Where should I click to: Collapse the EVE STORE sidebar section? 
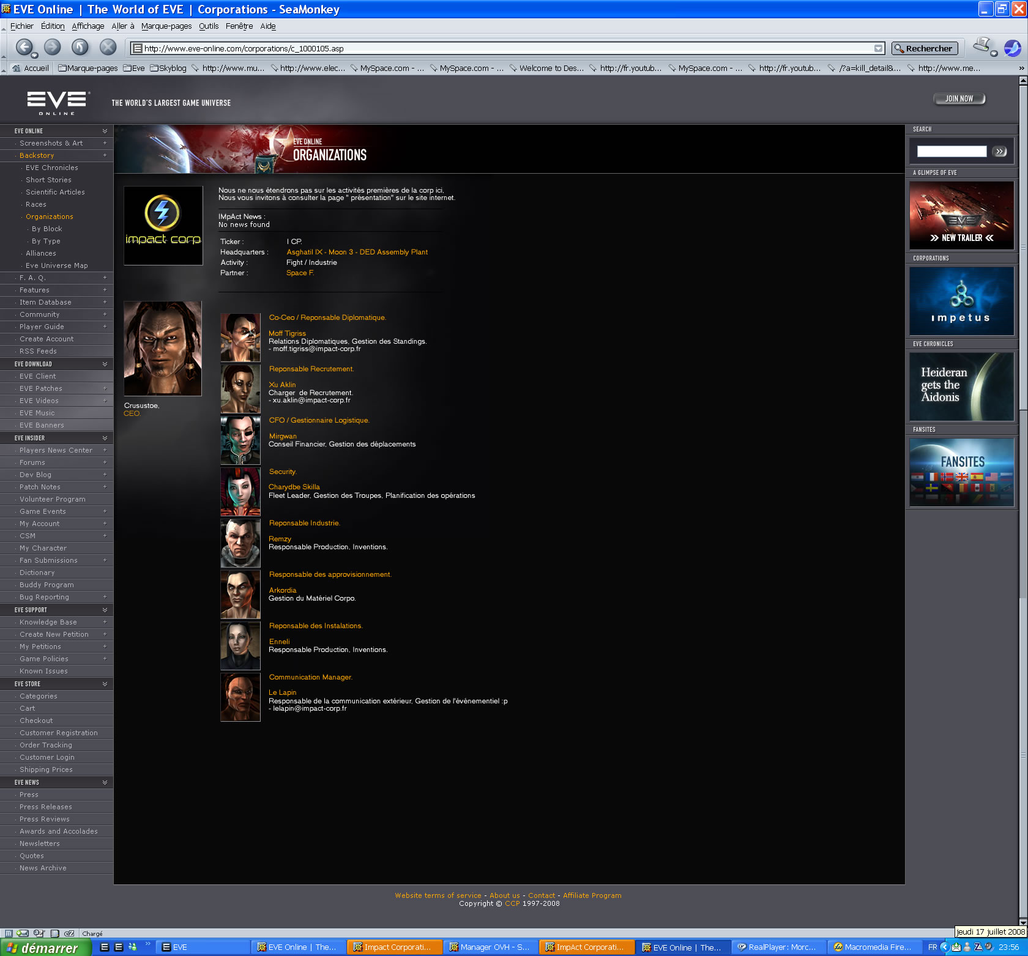click(105, 684)
